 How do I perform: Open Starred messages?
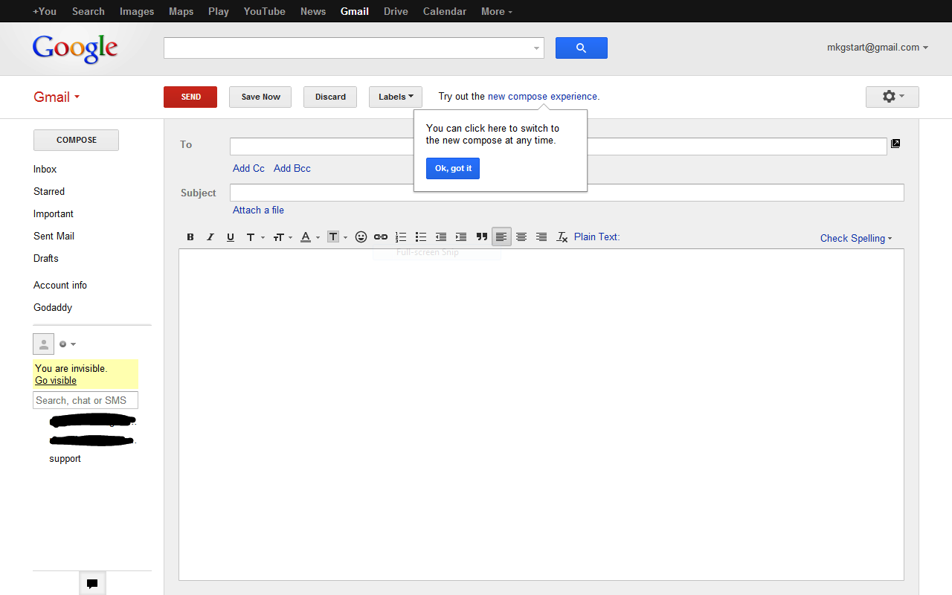tap(49, 192)
